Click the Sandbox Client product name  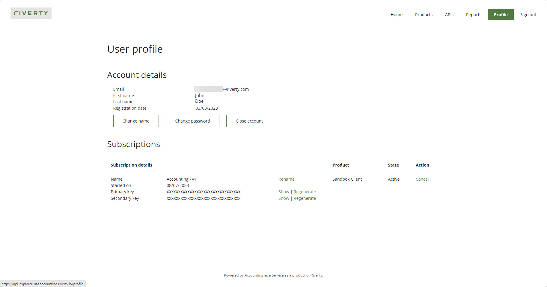click(x=347, y=179)
